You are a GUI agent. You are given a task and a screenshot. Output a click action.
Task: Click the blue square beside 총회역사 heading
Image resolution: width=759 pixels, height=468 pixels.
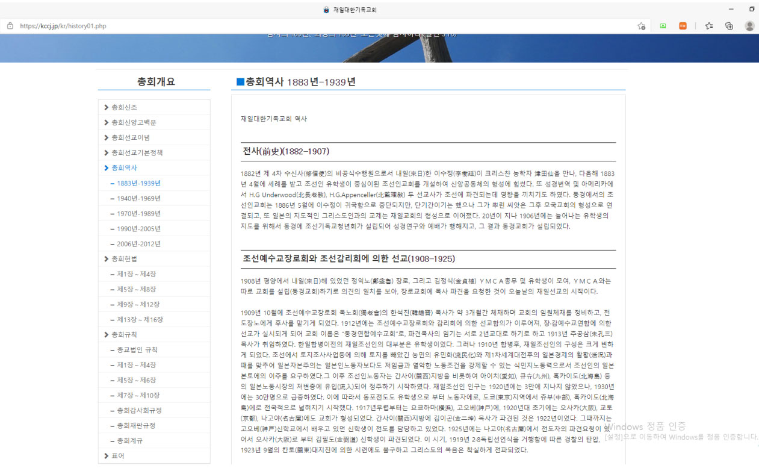(240, 82)
